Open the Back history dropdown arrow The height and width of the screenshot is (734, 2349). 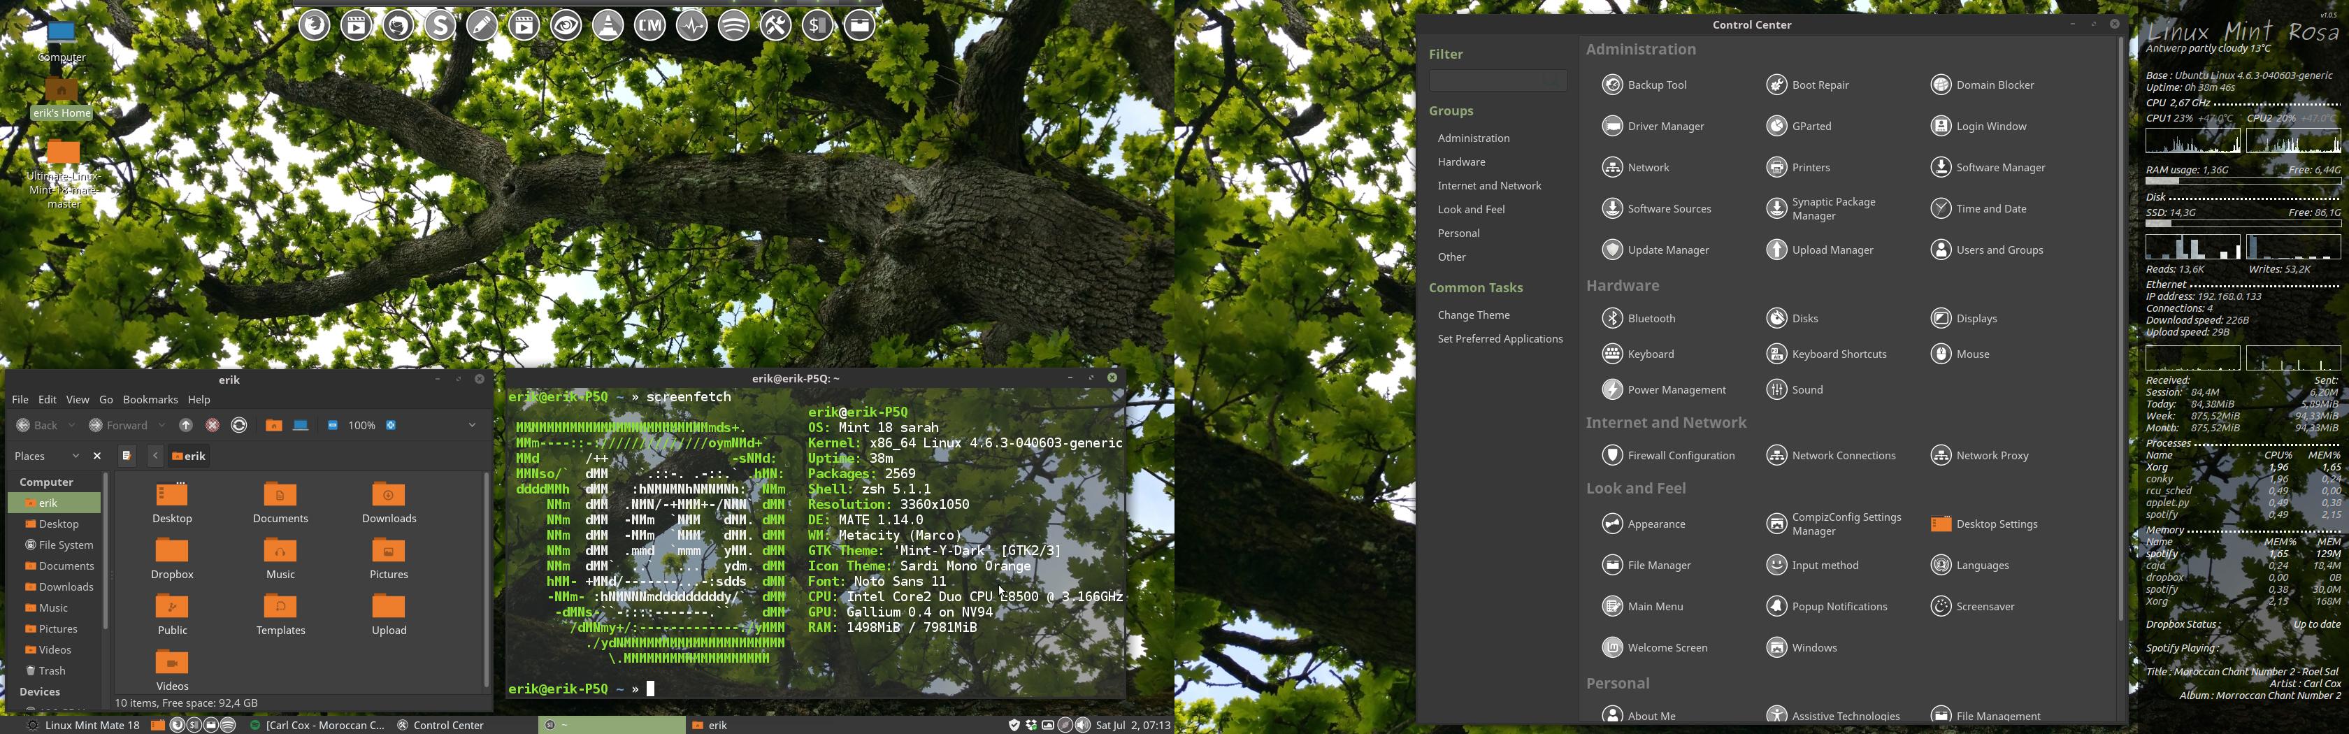[71, 425]
